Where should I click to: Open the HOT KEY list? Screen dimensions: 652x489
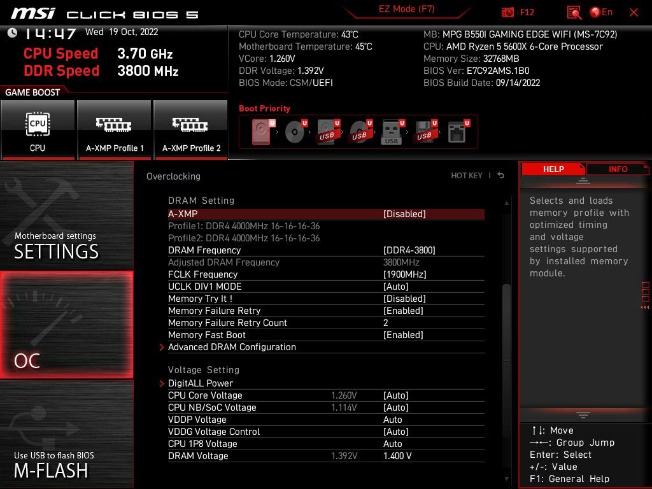(467, 176)
